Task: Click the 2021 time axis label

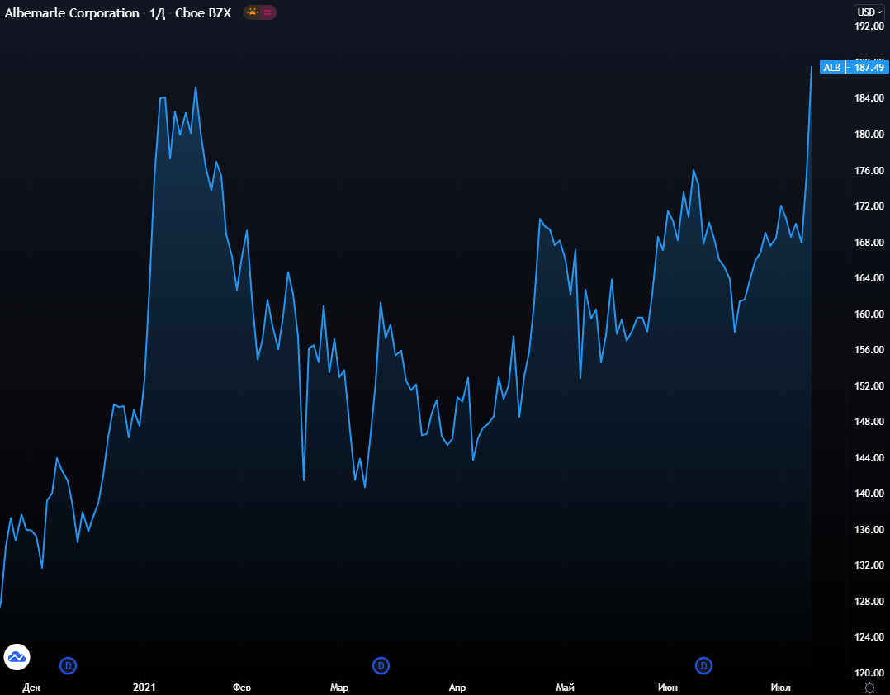Action: (144, 688)
